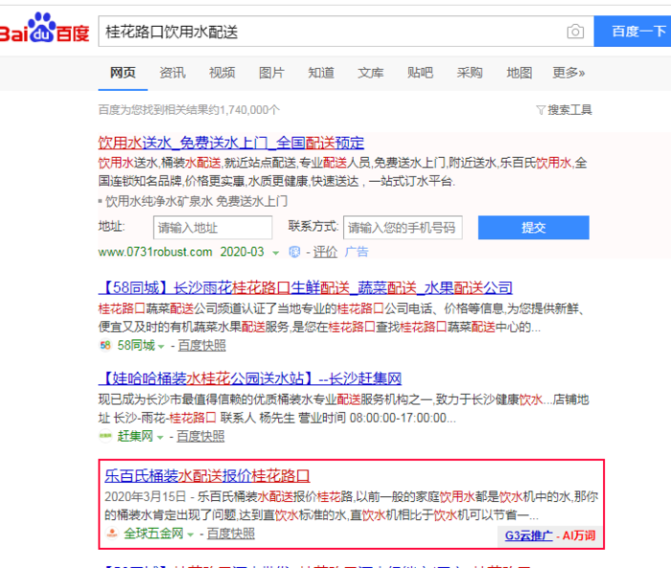The width and height of the screenshot is (671, 568).
Task: Open 【娃哈哈桶装水桂花公园送水站】 result
Action: pos(250,378)
